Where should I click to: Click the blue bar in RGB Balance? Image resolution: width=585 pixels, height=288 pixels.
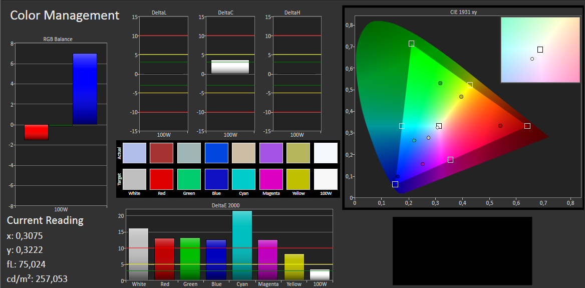click(85, 89)
